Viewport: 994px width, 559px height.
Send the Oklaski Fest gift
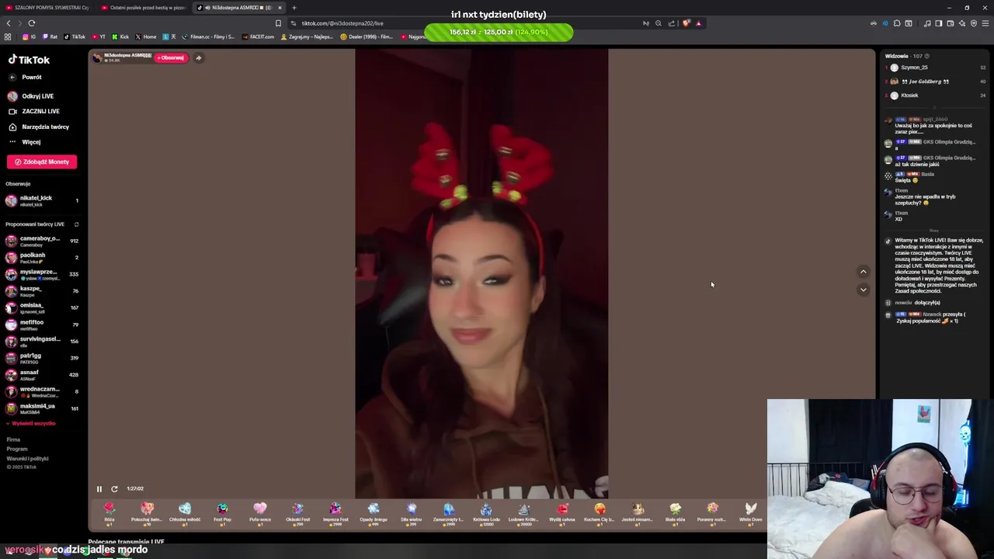coord(297,514)
